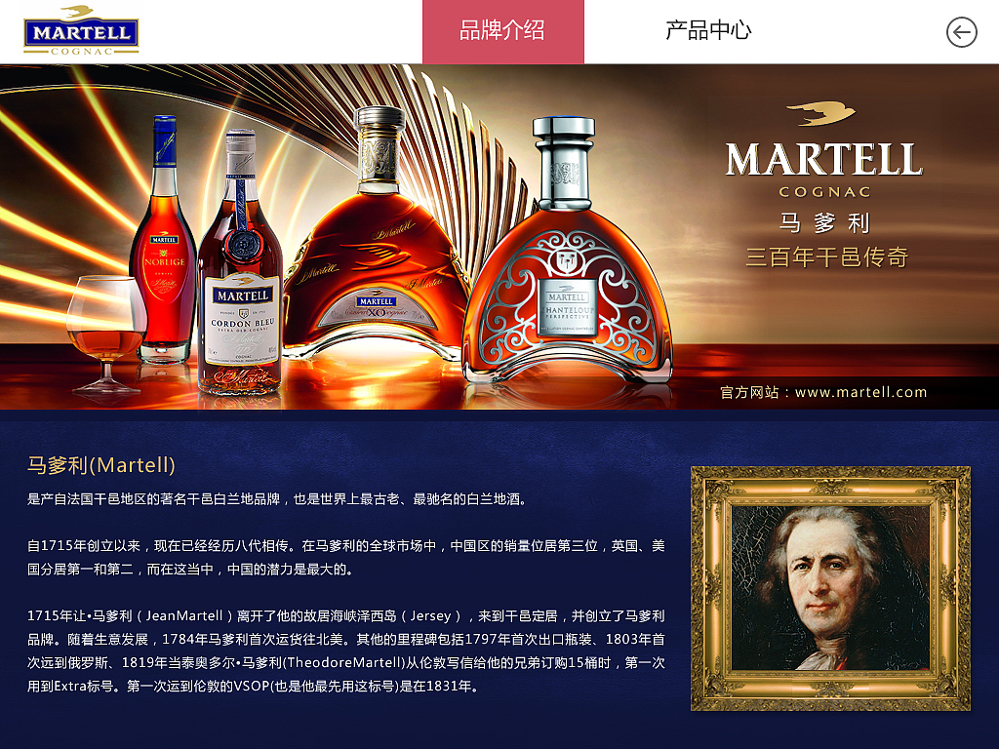Click the large MARTELL banner wordmark

(x=823, y=159)
